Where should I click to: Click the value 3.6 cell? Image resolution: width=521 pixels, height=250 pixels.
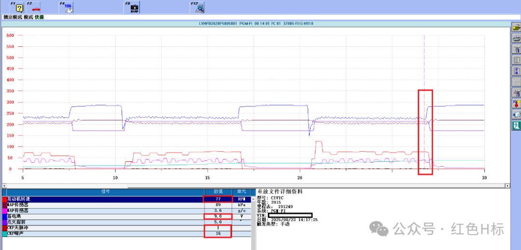coord(218,211)
